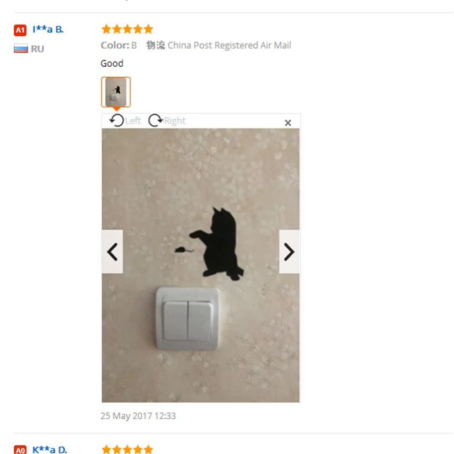Click the review date 25 May 2017
Screen dimensions: 454x454
(138, 416)
